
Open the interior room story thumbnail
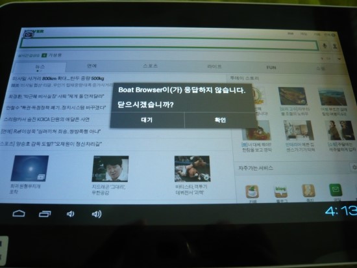(x=299, y=130)
